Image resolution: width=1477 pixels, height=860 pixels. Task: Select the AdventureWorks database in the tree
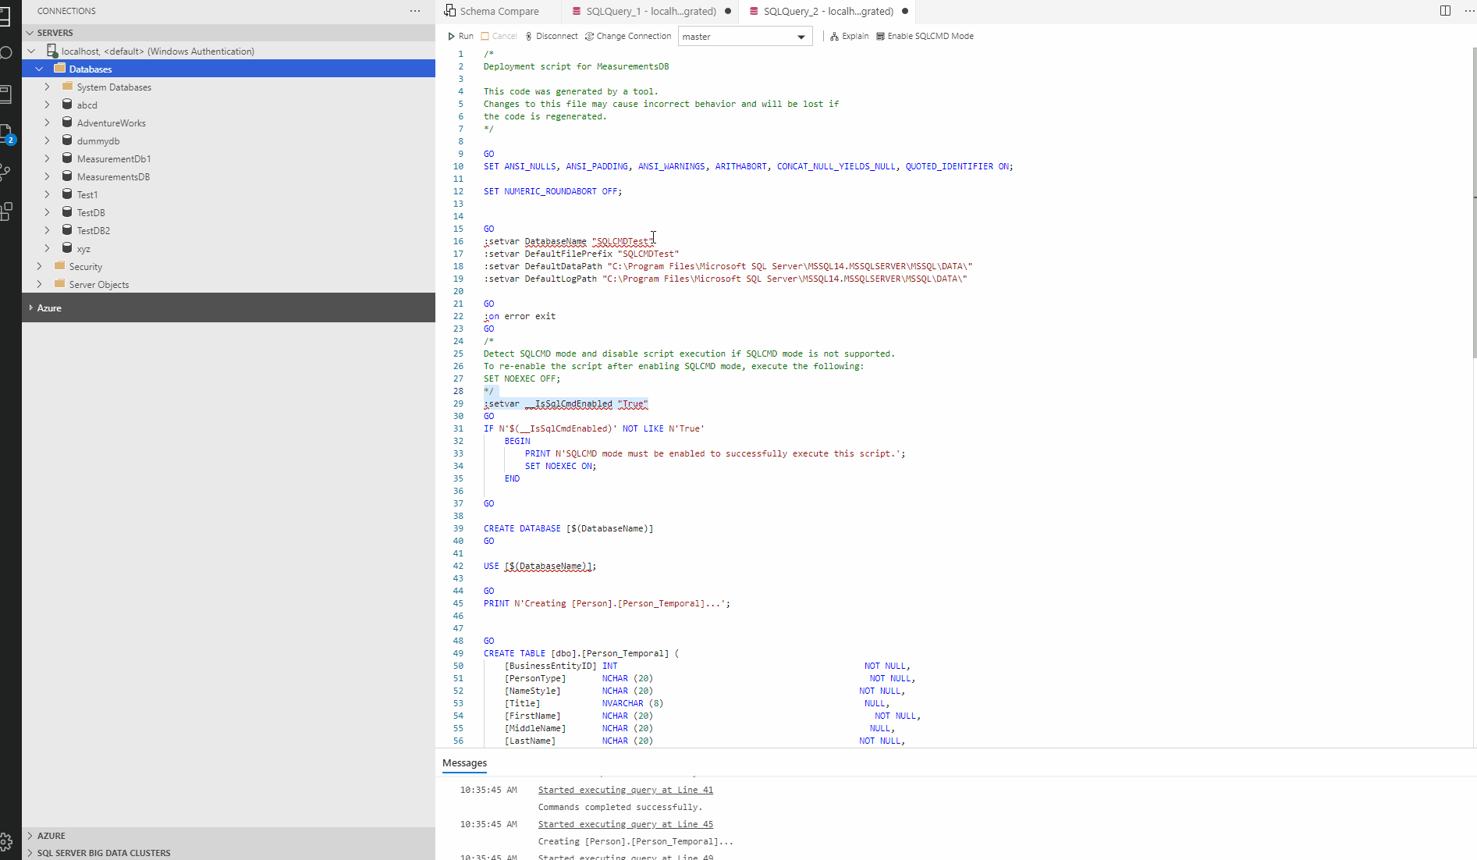[x=111, y=122]
